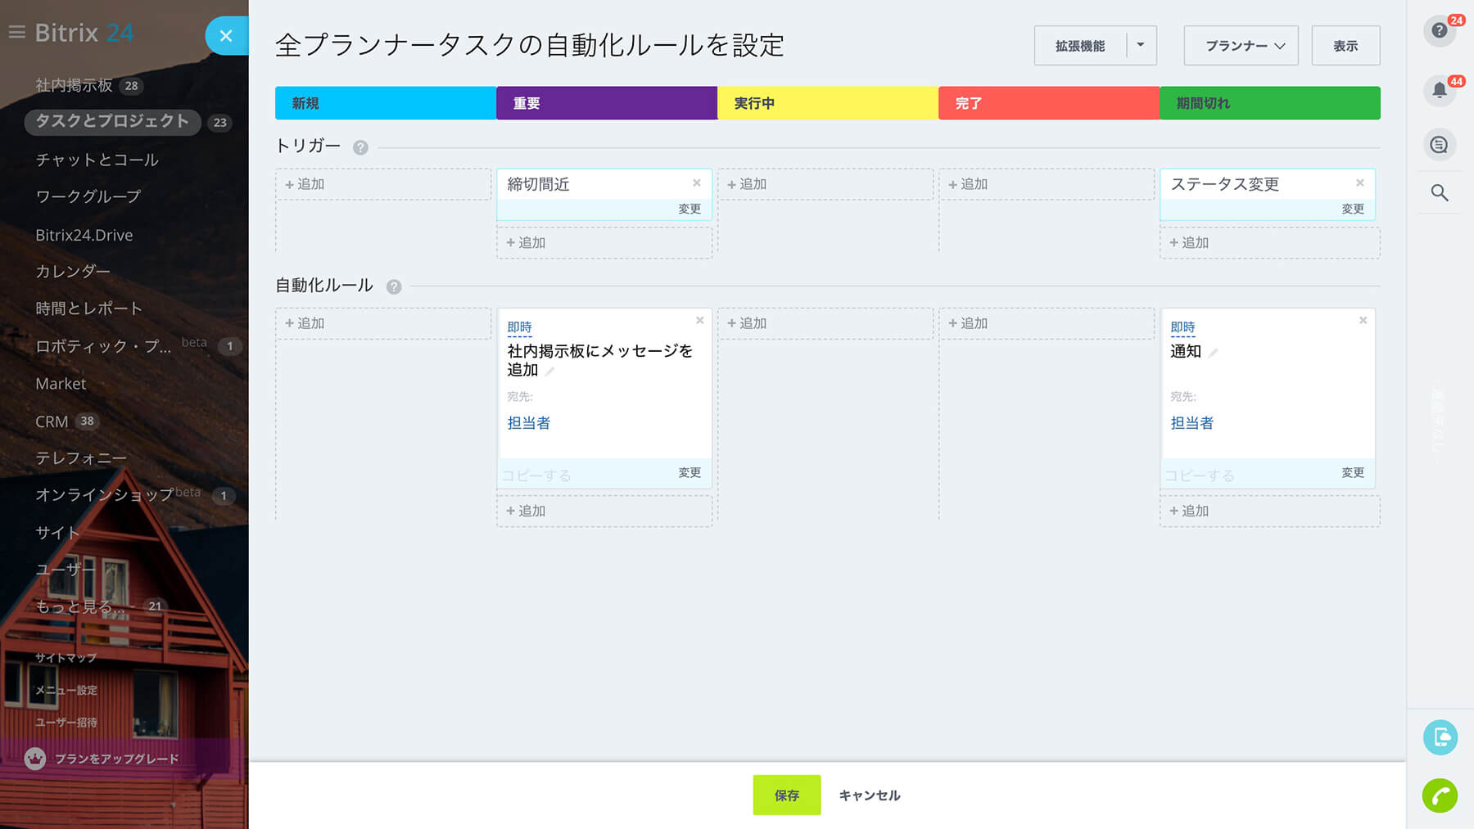Viewport: 1474px width, 829px height.
Task: Click the キャンセル link
Action: coord(869,795)
